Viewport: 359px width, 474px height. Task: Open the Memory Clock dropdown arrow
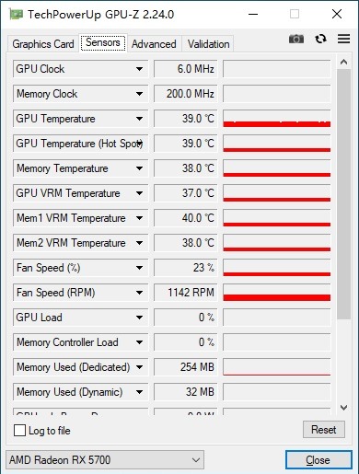(x=139, y=94)
